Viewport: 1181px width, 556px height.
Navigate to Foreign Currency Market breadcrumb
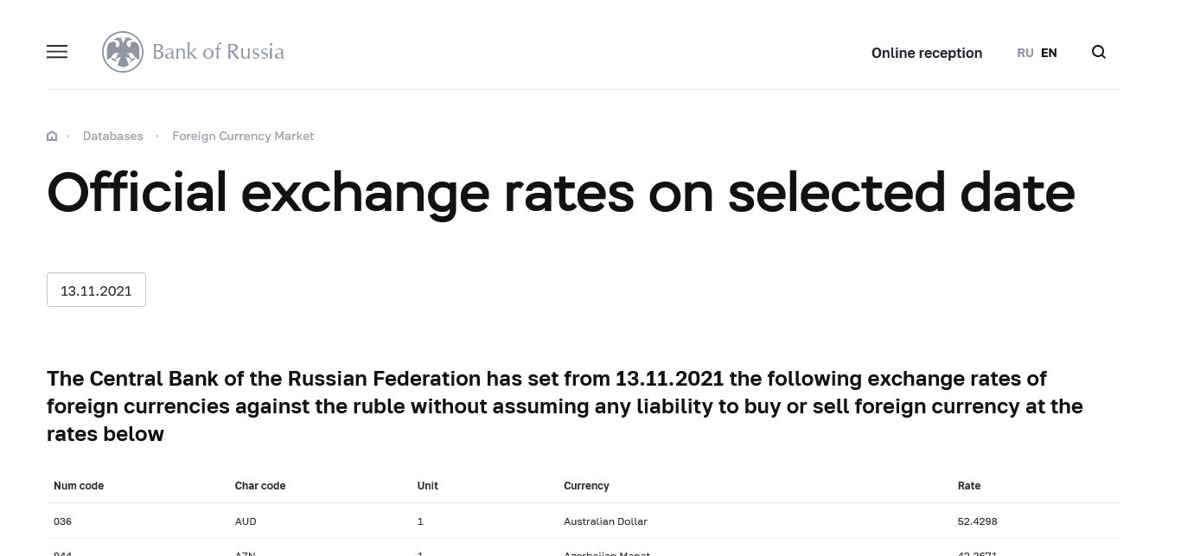[x=243, y=136]
